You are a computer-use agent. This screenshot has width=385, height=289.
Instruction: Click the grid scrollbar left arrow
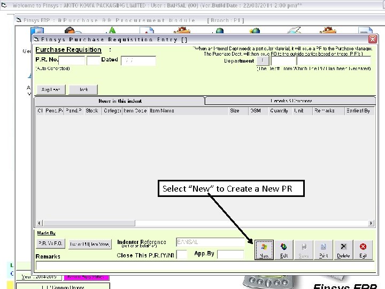[39, 223]
